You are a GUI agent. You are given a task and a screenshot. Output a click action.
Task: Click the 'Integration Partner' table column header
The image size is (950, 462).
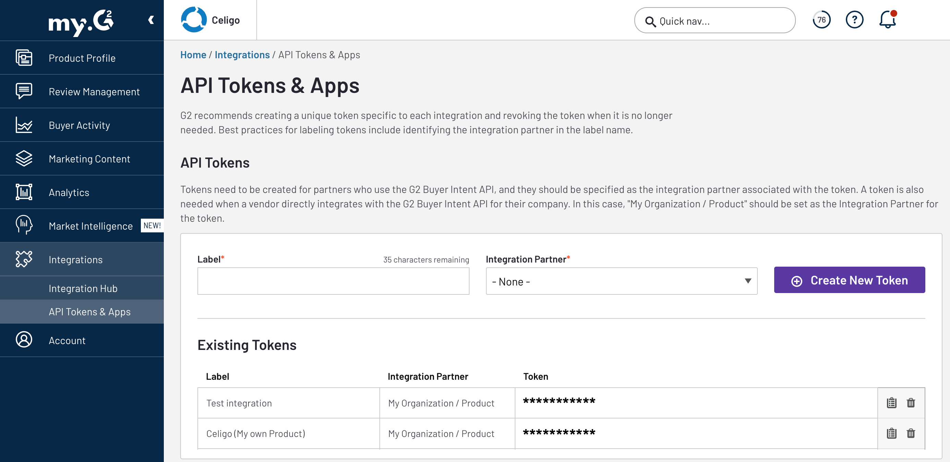point(427,376)
